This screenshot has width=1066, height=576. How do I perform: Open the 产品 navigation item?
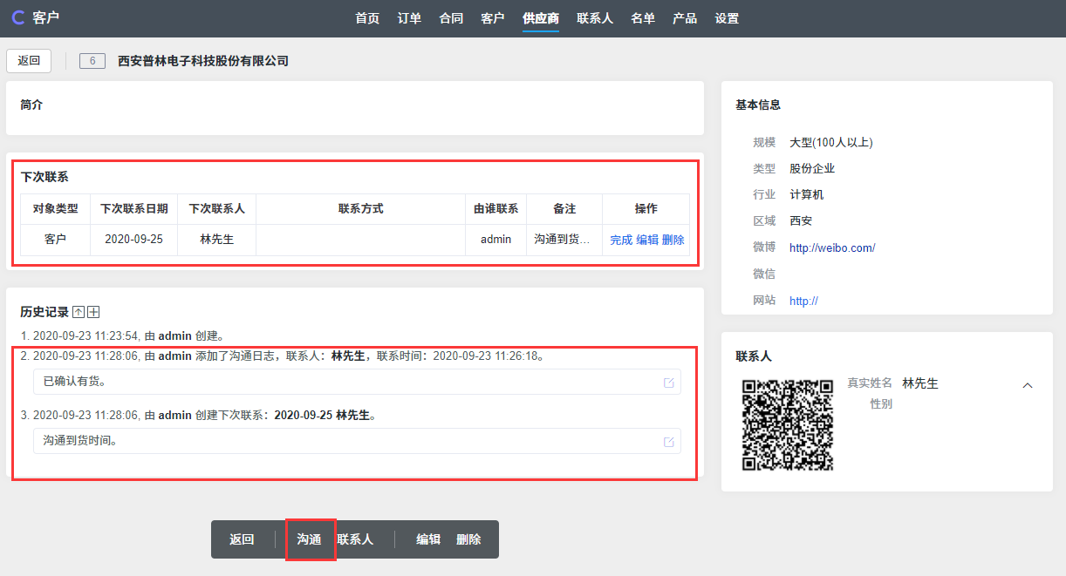(685, 18)
